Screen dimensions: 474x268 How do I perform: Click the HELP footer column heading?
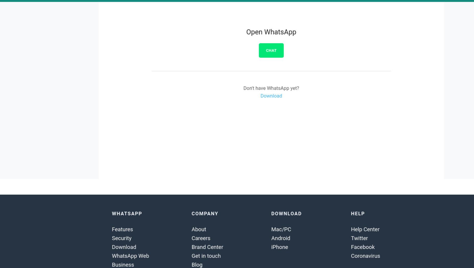tap(358, 214)
